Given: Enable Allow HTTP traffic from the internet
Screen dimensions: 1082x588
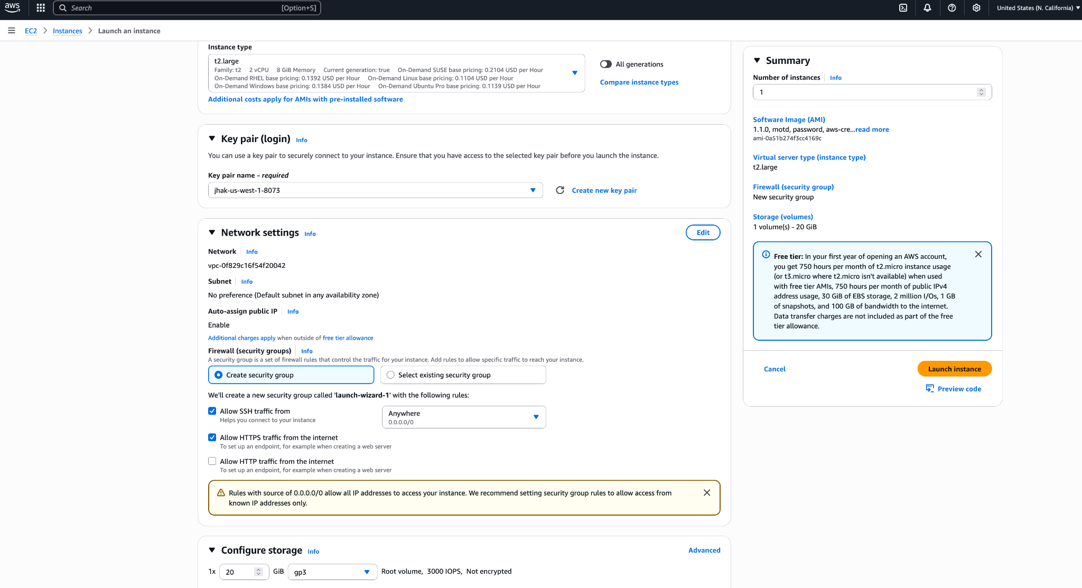Looking at the screenshot, I should point(212,461).
